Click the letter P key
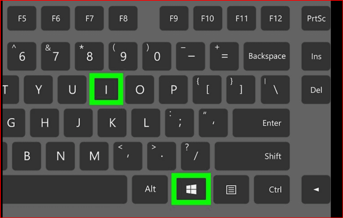Image resolution: width=343 pixels, height=218 pixels. tap(173, 90)
